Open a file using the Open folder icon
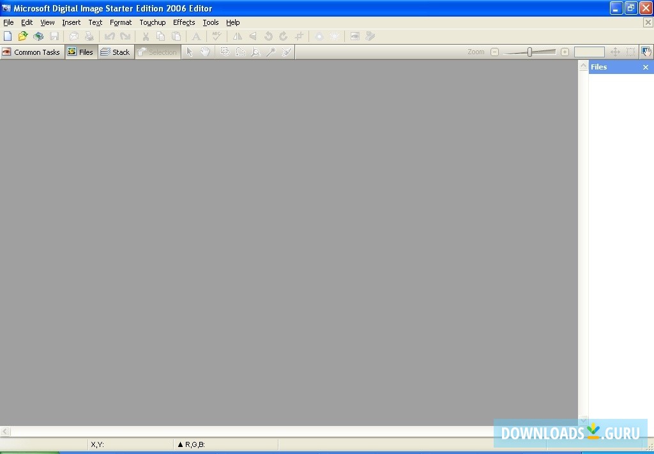 [x=23, y=36]
